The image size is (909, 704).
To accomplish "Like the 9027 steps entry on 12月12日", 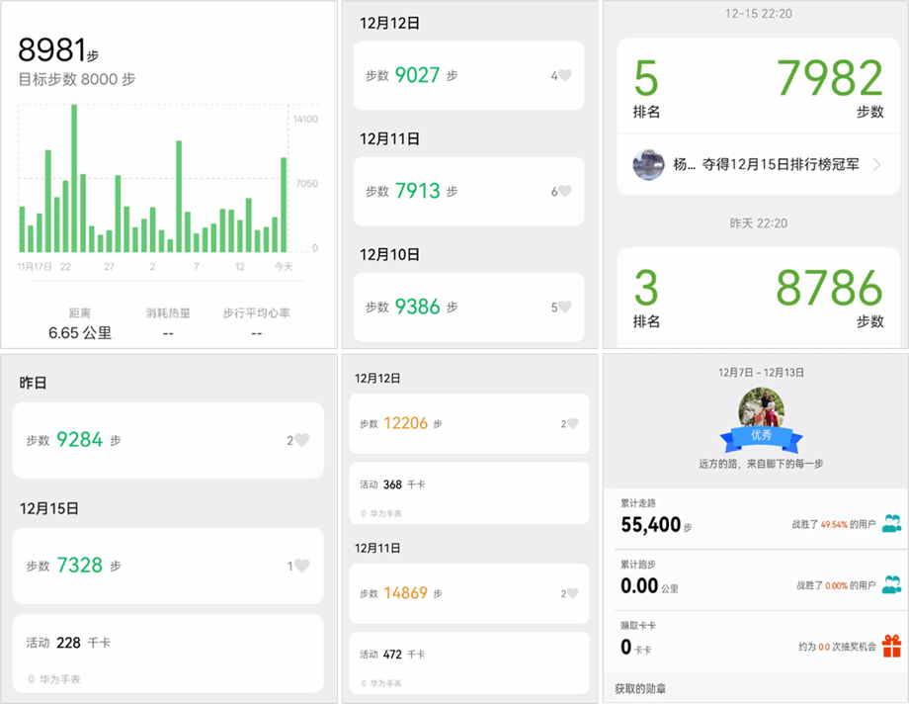I will pos(564,75).
